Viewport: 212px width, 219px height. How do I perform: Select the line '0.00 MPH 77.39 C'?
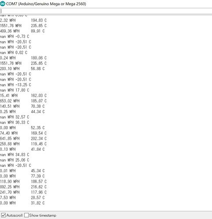tap(22, 176)
